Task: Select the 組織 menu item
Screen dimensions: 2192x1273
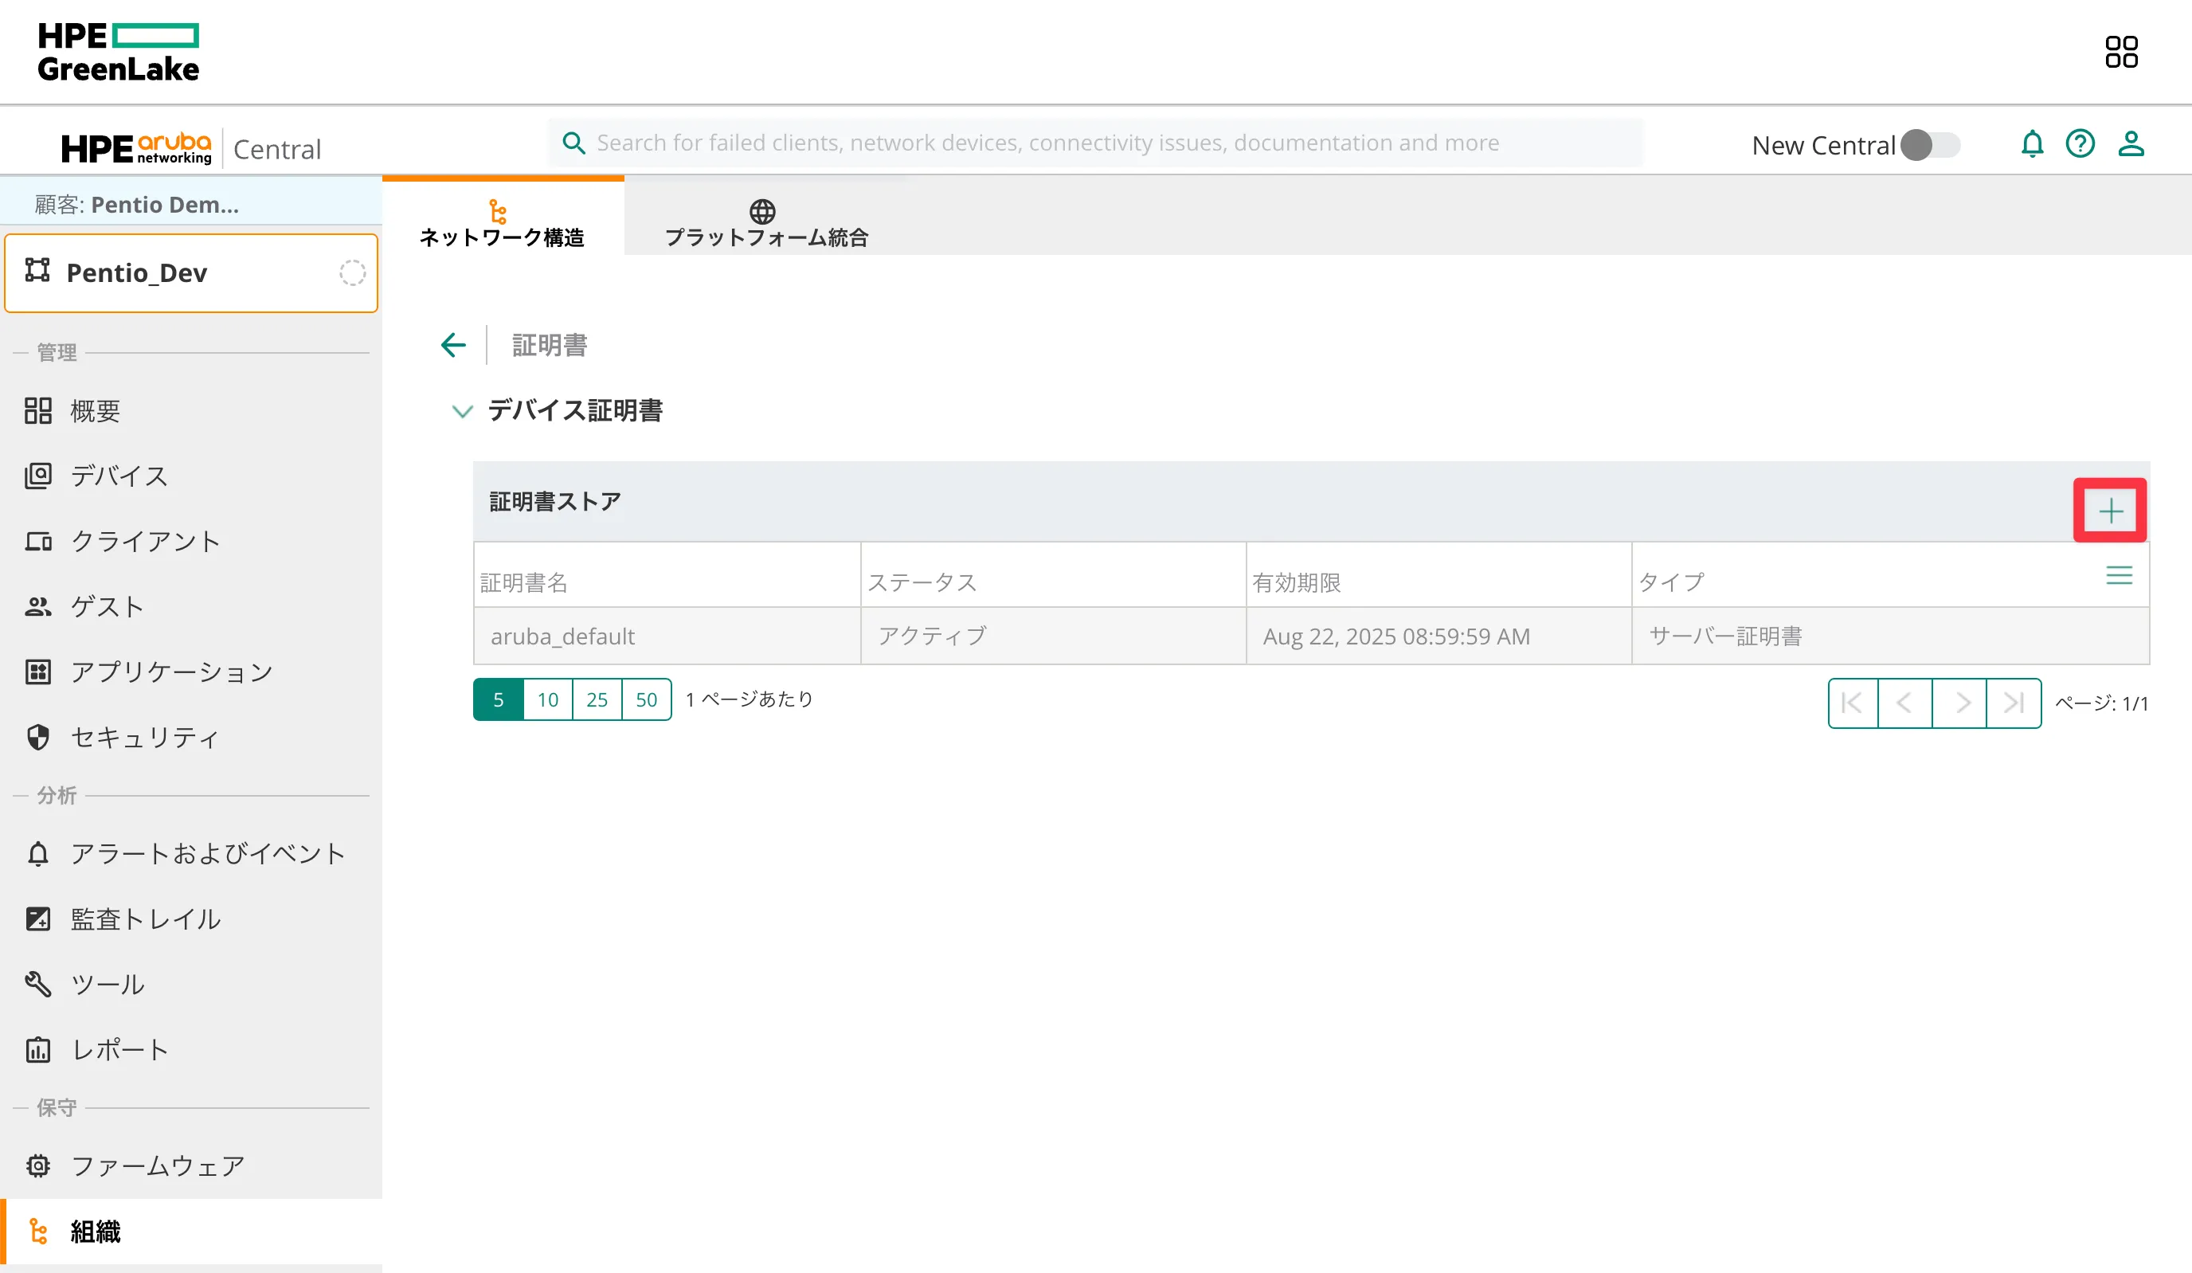Action: [95, 1232]
